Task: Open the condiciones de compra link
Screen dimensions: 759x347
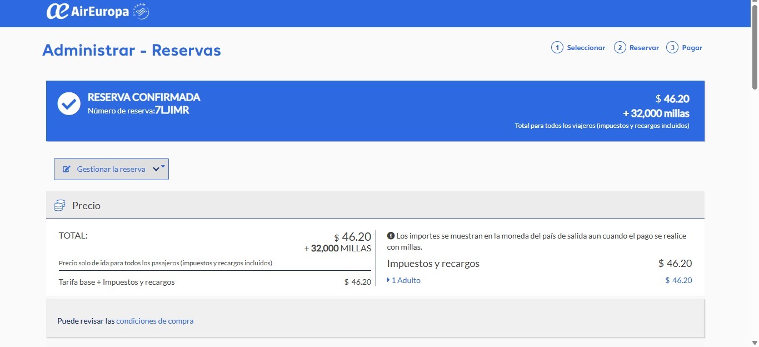Action: coord(155,321)
